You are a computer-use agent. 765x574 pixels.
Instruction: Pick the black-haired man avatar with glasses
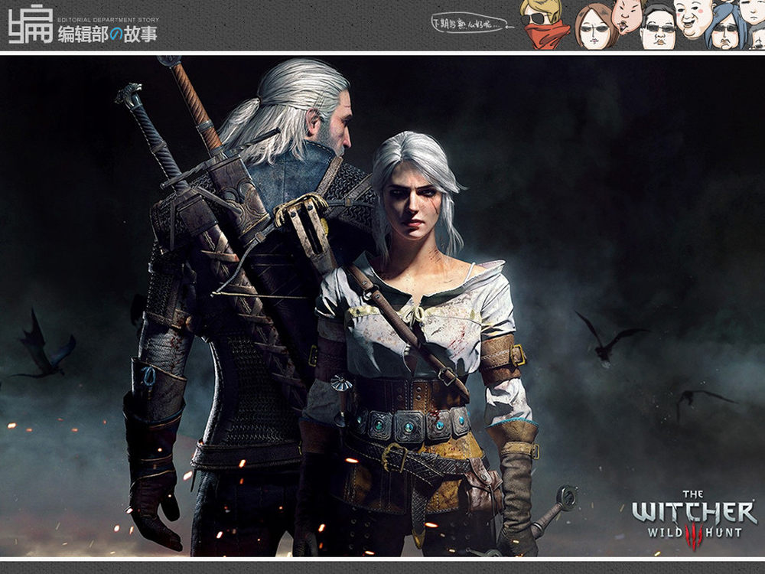click(x=658, y=28)
